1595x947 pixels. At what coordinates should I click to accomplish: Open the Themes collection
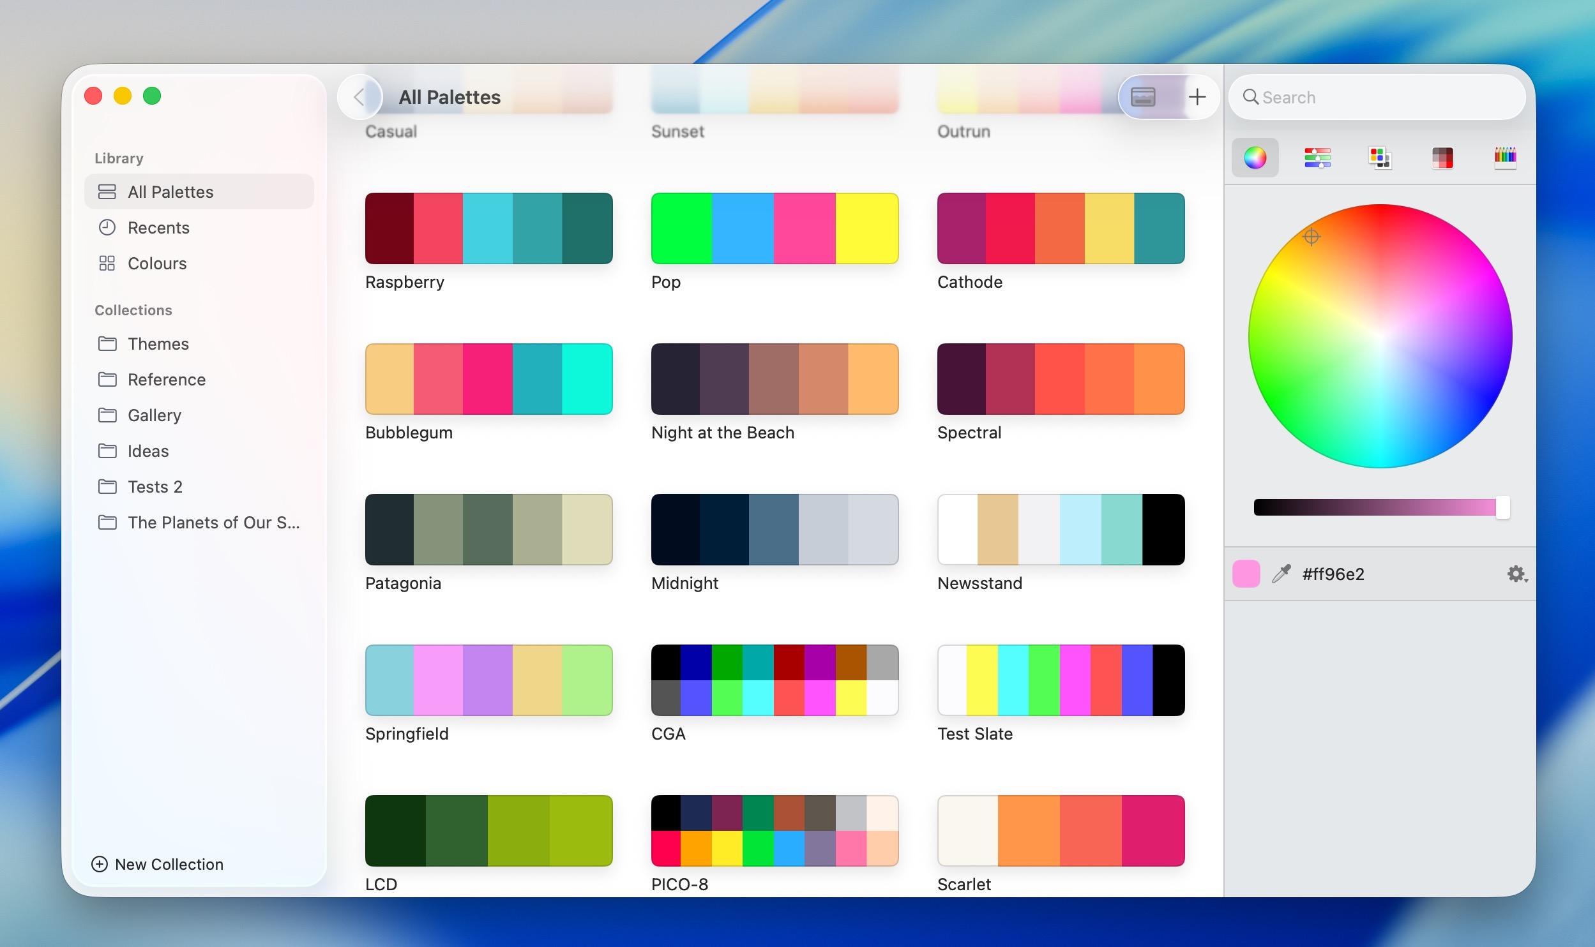coord(199,344)
